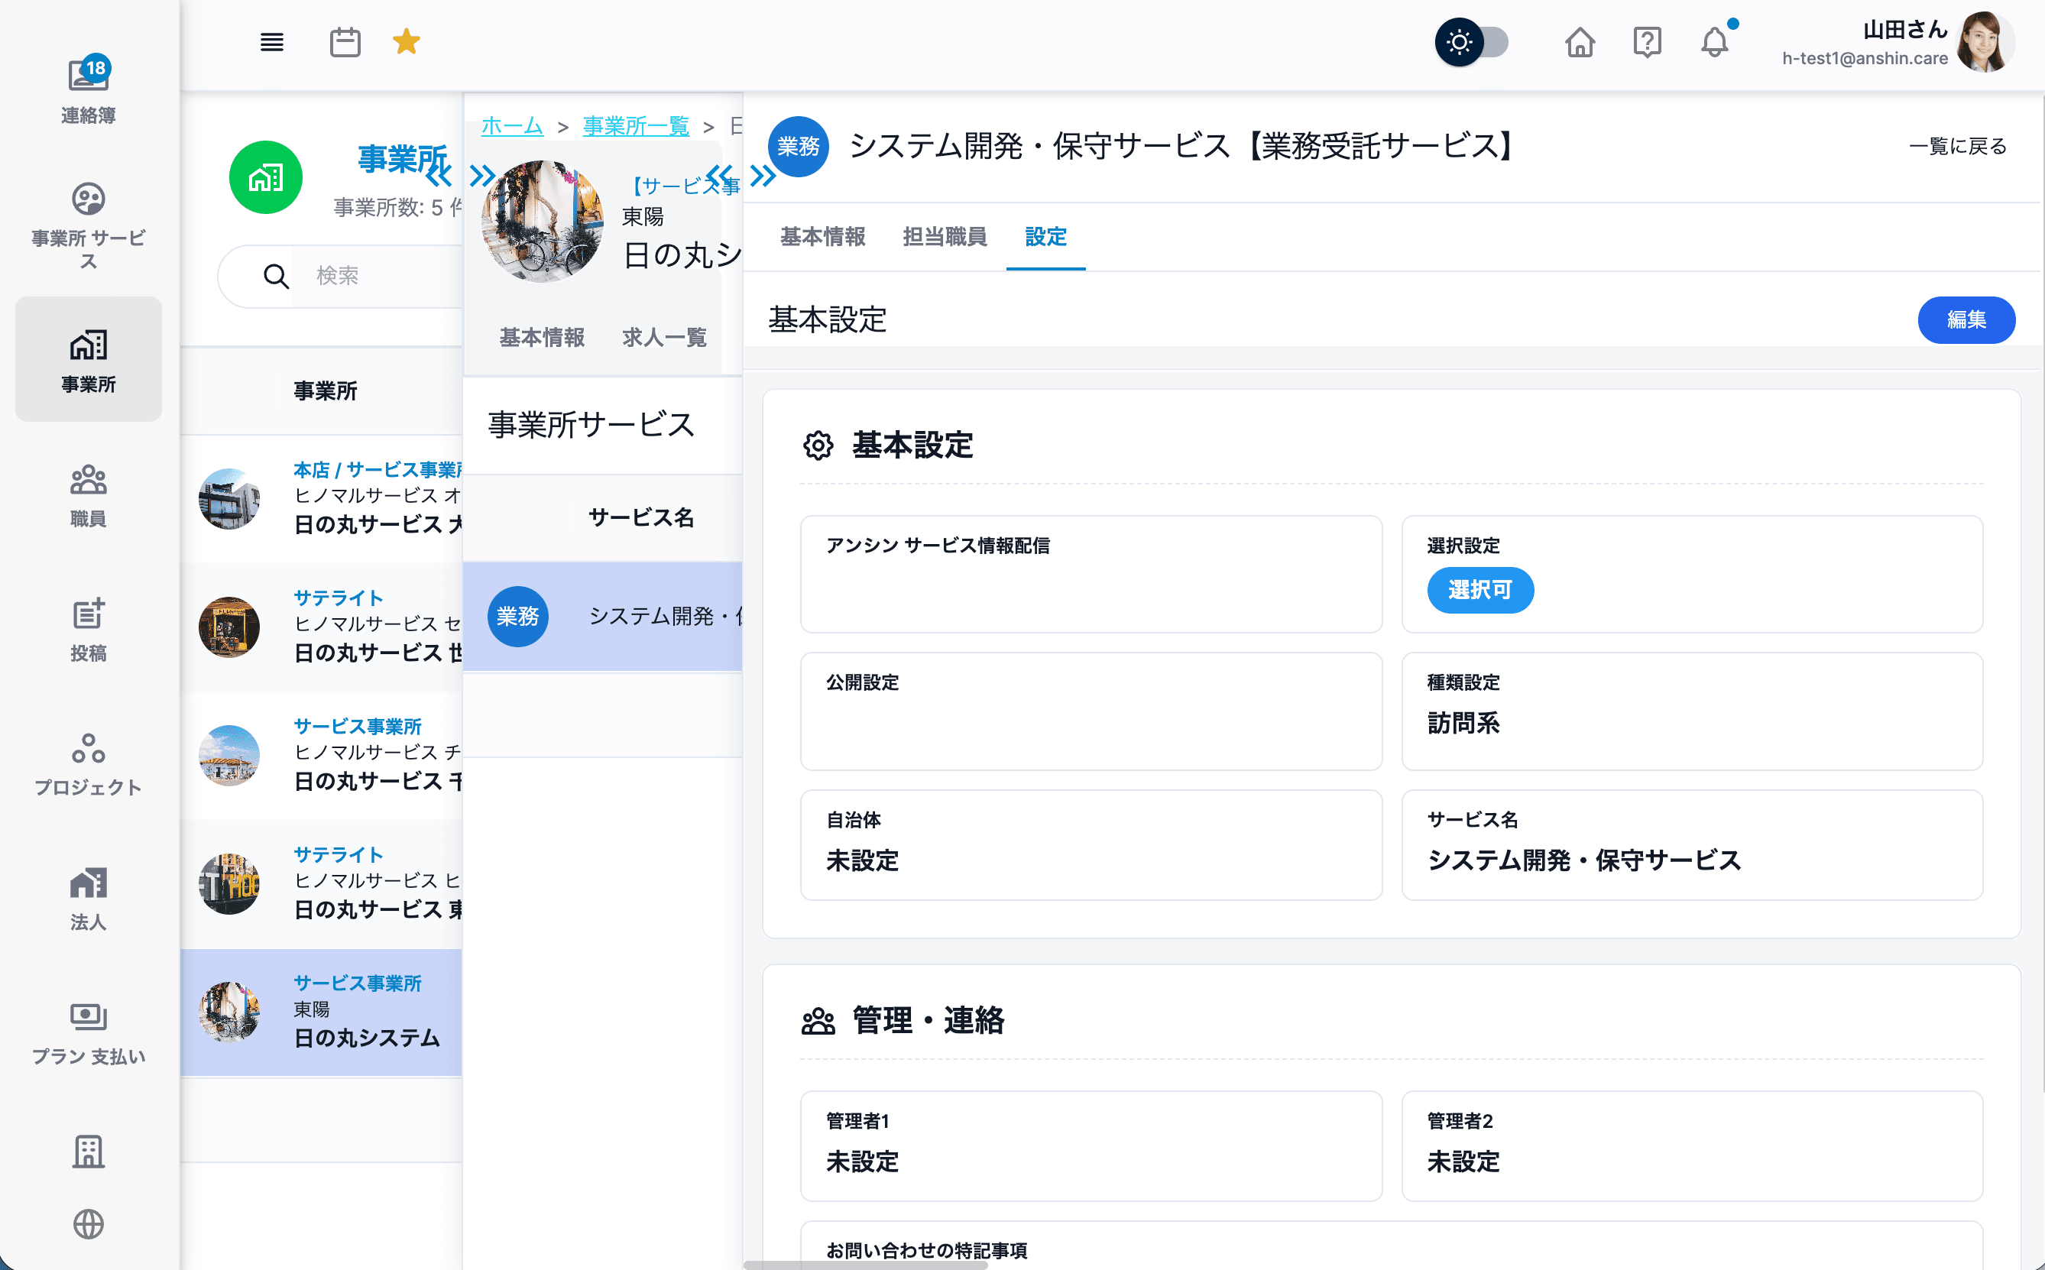Select the サテライト 日の丸サービス 東 row
This screenshot has width=2045, height=1270.
click(322, 883)
